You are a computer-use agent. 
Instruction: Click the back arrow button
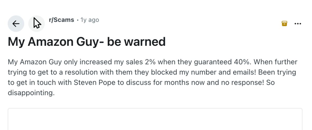point(16,24)
